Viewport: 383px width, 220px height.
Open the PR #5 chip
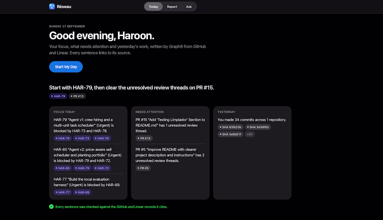click(x=143, y=168)
